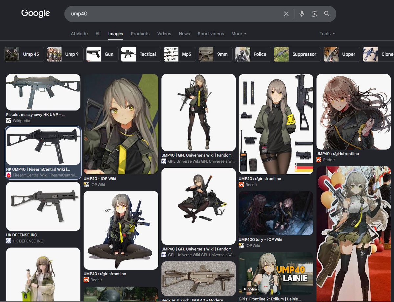Open the Heckler & Koch UMP 40 photo
The height and width of the screenshot is (302, 394).
[x=198, y=279]
